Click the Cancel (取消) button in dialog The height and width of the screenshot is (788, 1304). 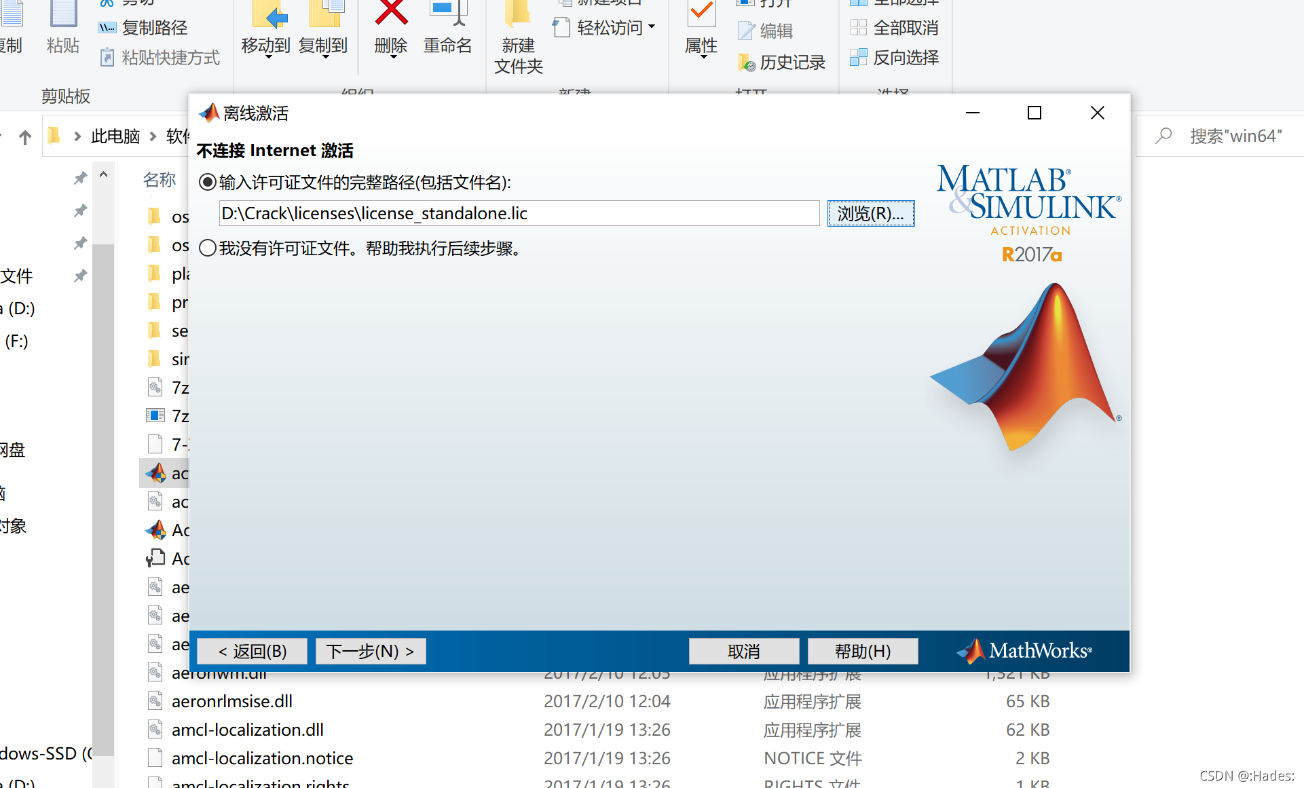[x=743, y=651]
